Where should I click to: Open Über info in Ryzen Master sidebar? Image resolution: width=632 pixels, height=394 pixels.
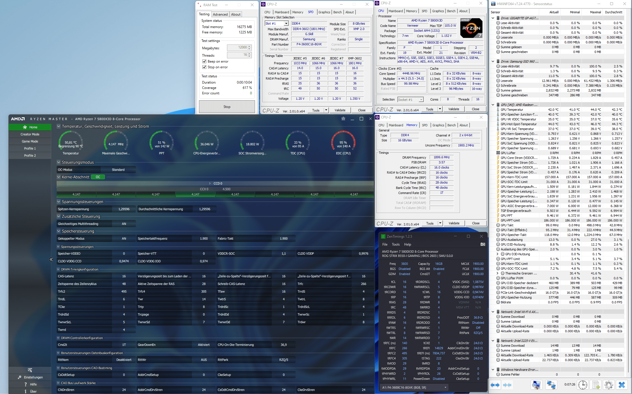30,391
